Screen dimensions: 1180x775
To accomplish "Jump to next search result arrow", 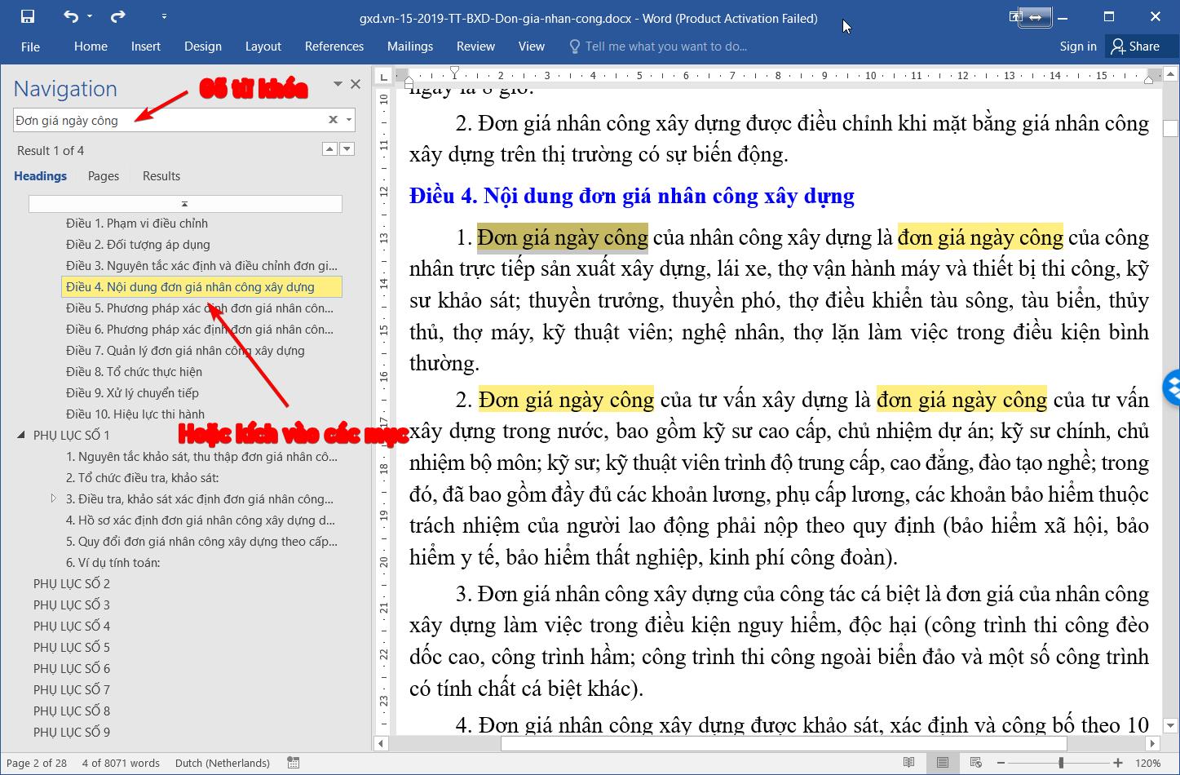I will [x=347, y=149].
